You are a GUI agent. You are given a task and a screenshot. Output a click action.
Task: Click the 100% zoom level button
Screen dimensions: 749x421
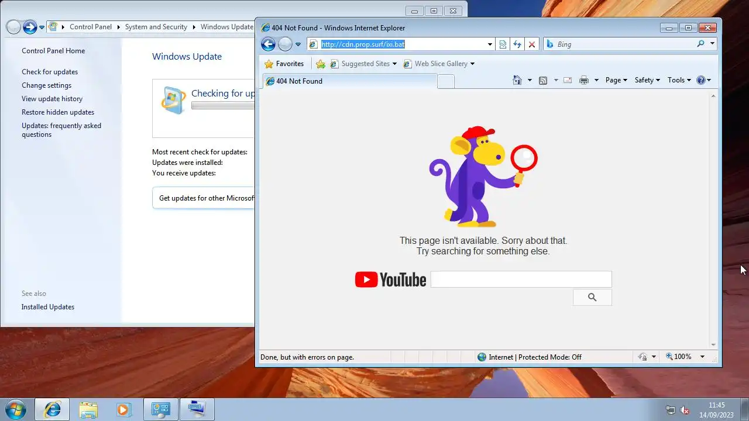(679, 357)
